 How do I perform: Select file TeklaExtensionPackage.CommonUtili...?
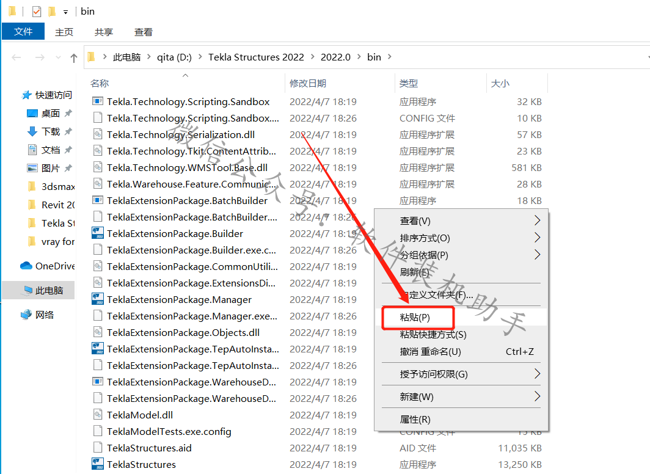192,266
